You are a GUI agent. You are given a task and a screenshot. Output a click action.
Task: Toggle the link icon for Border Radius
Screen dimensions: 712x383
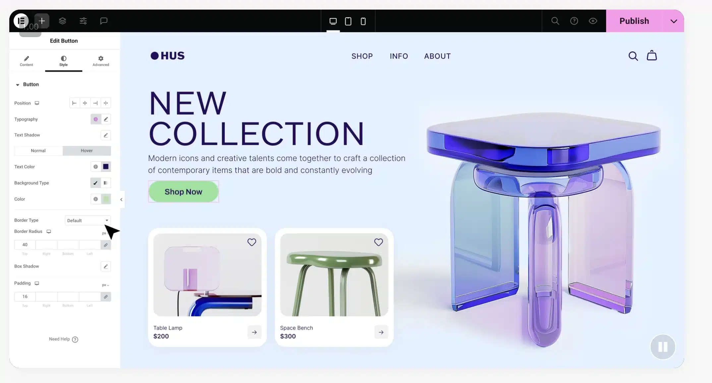click(105, 245)
